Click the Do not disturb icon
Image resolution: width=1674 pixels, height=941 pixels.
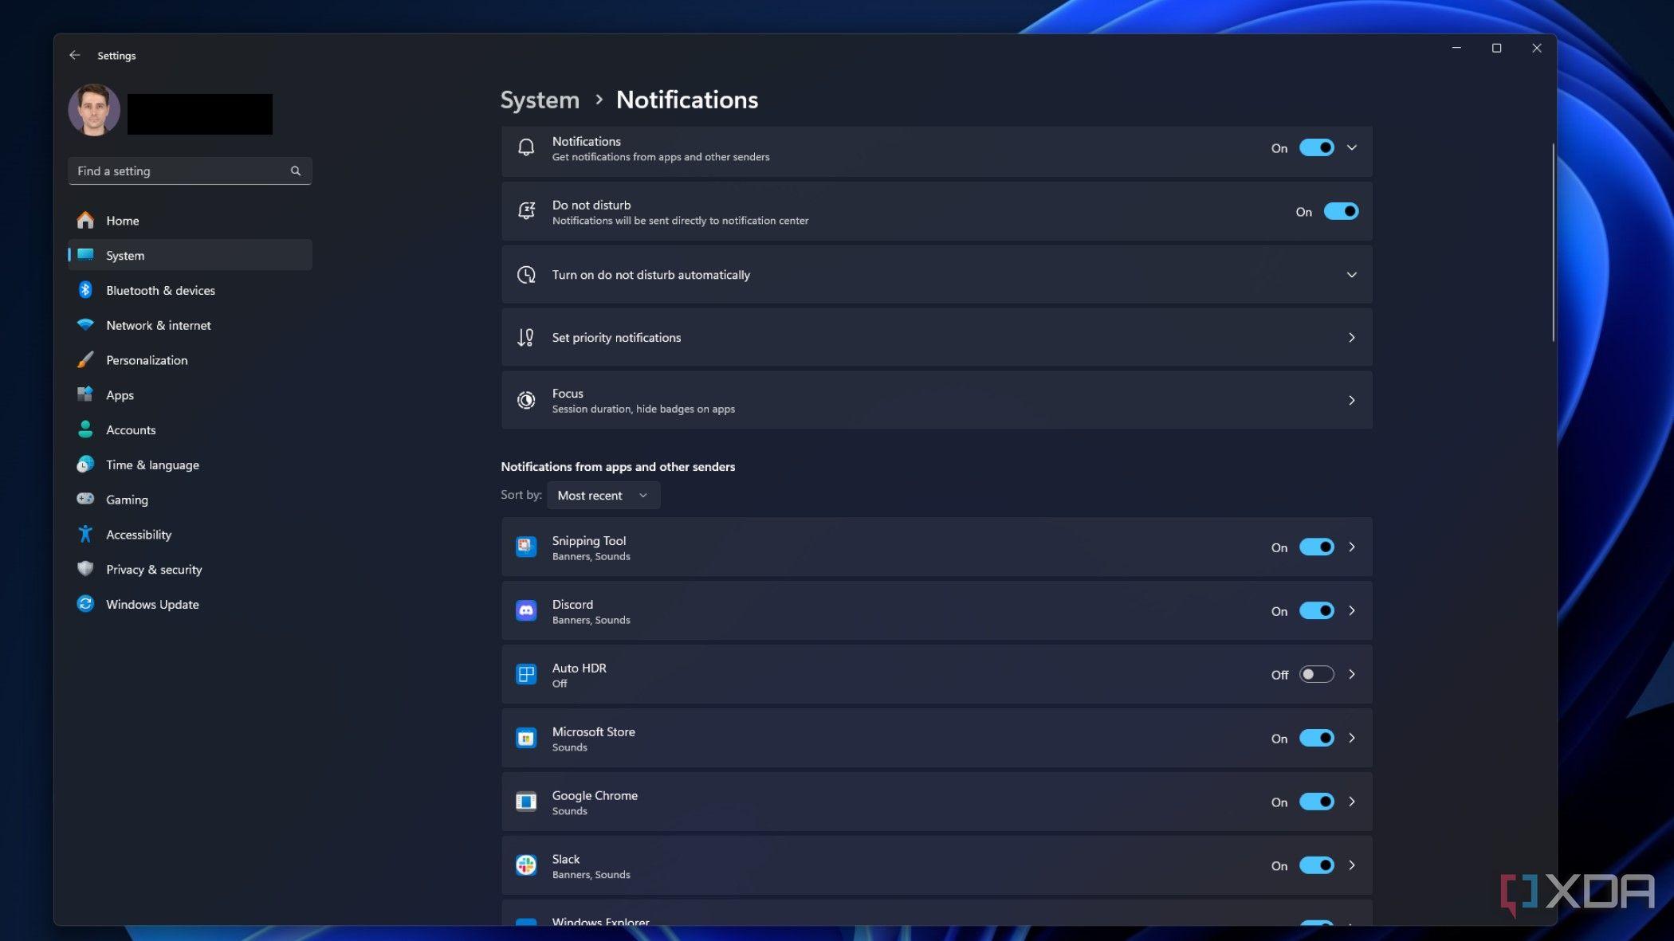(525, 210)
